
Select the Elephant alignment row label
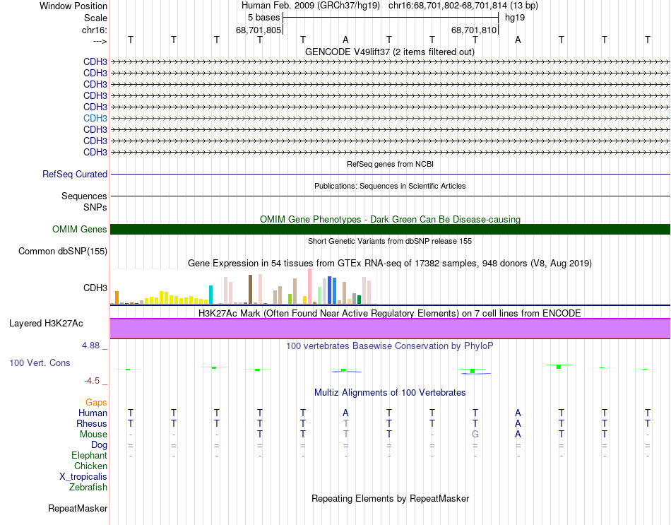coord(89,456)
